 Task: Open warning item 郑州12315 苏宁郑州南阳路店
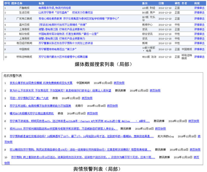coord(64,129)
